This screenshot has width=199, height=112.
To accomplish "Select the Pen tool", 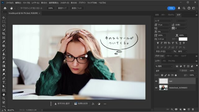I will pos(4,78).
